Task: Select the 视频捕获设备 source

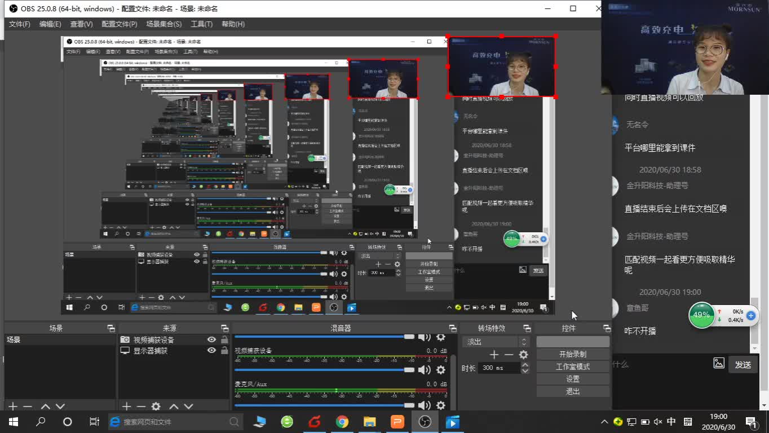Action: (x=153, y=340)
